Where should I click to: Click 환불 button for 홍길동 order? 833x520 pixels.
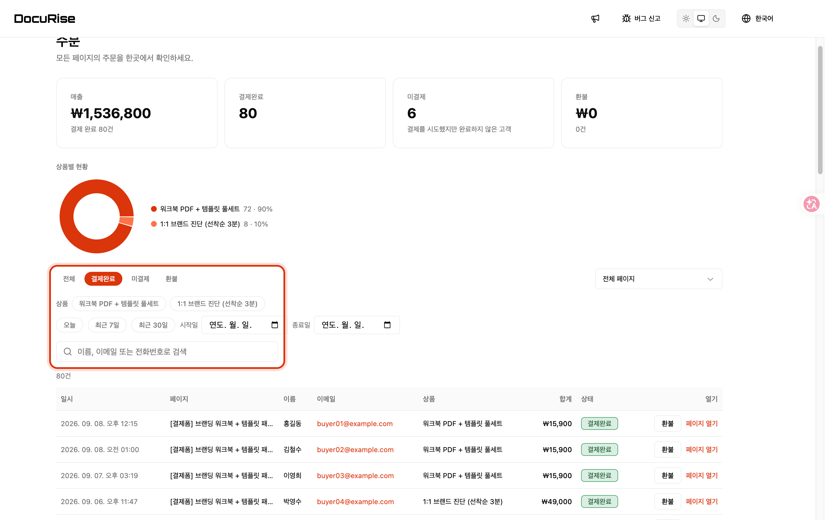[668, 424]
